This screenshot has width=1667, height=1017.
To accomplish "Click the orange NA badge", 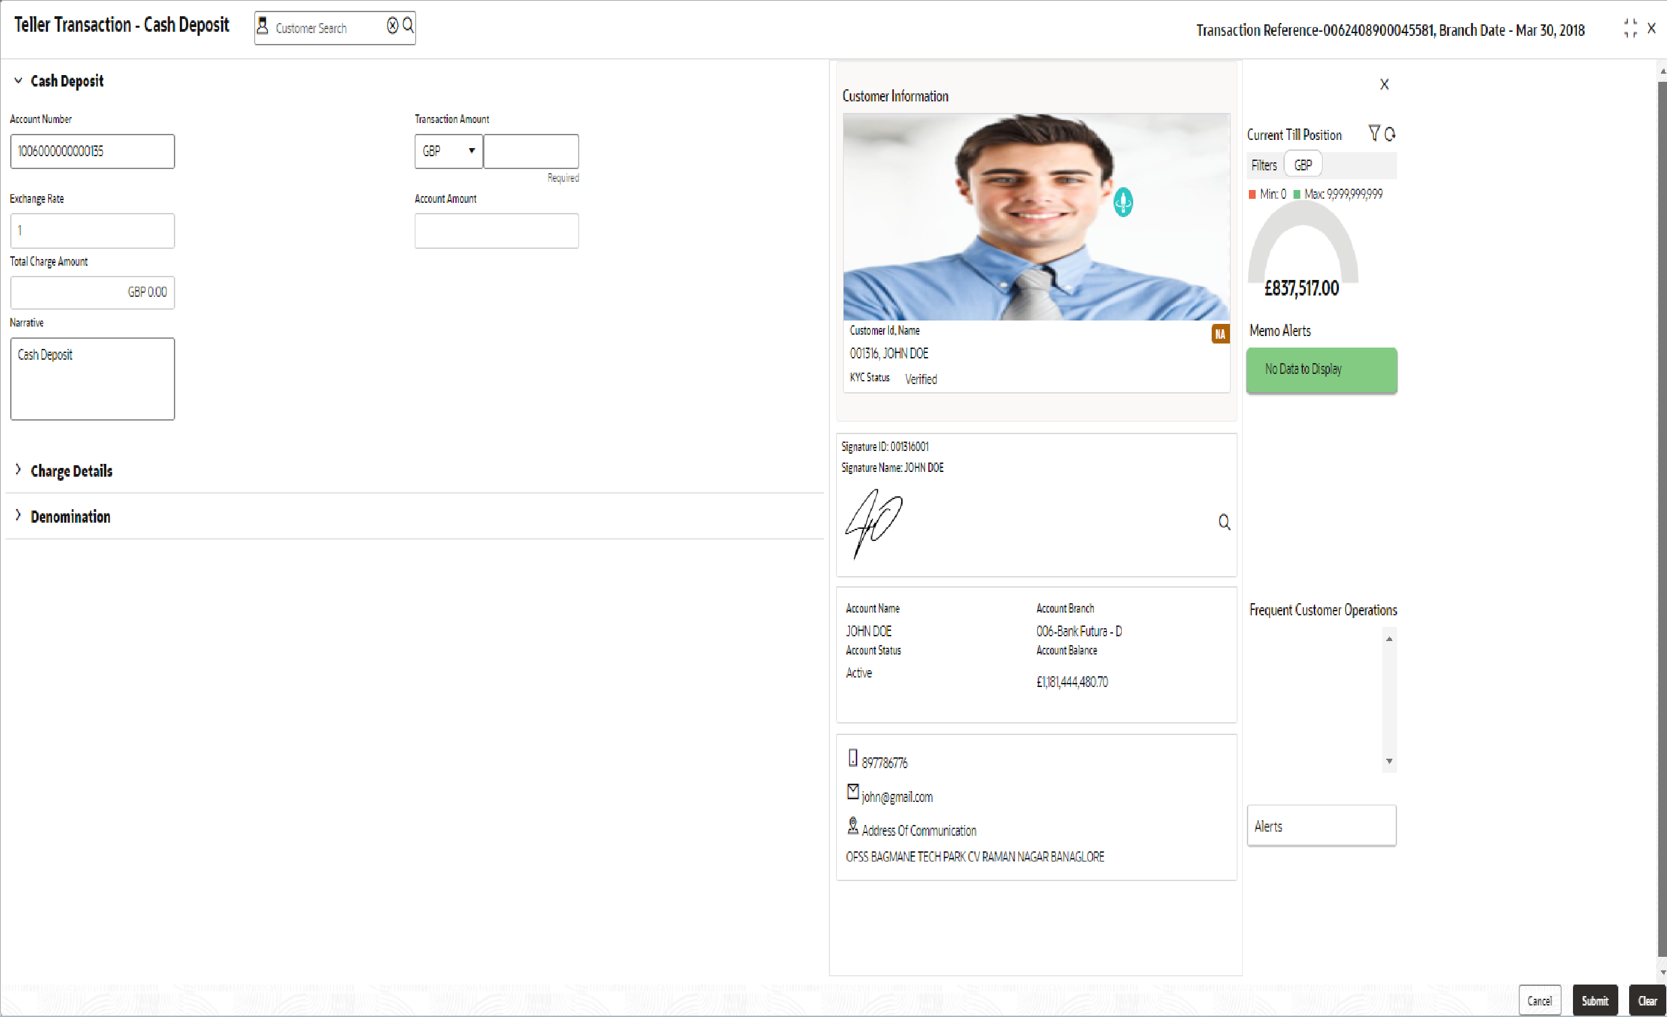I will [1220, 333].
